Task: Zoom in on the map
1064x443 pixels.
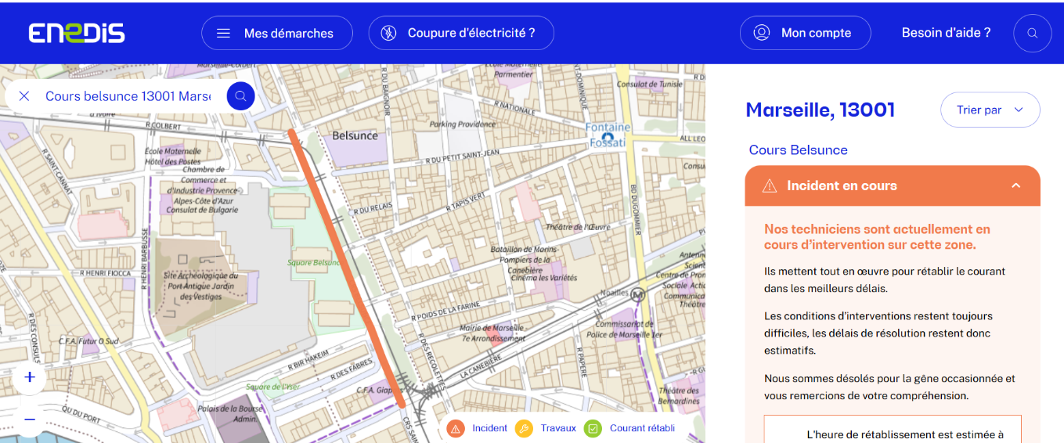Action: pyautogui.click(x=30, y=377)
